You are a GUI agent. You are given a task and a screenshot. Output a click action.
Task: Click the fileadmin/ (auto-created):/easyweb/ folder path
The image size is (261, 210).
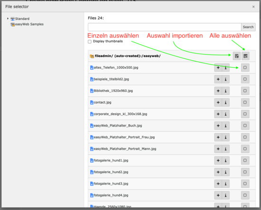point(128,56)
